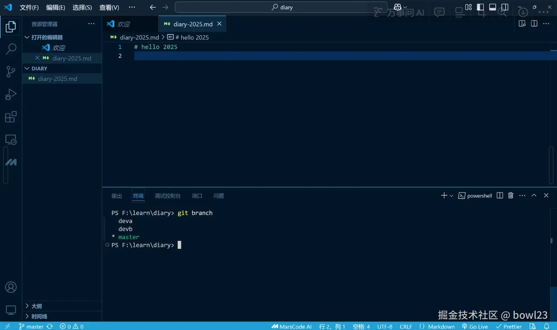Open the Accounts menu icon
This screenshot has width=557, height=330.
[11, 287]
